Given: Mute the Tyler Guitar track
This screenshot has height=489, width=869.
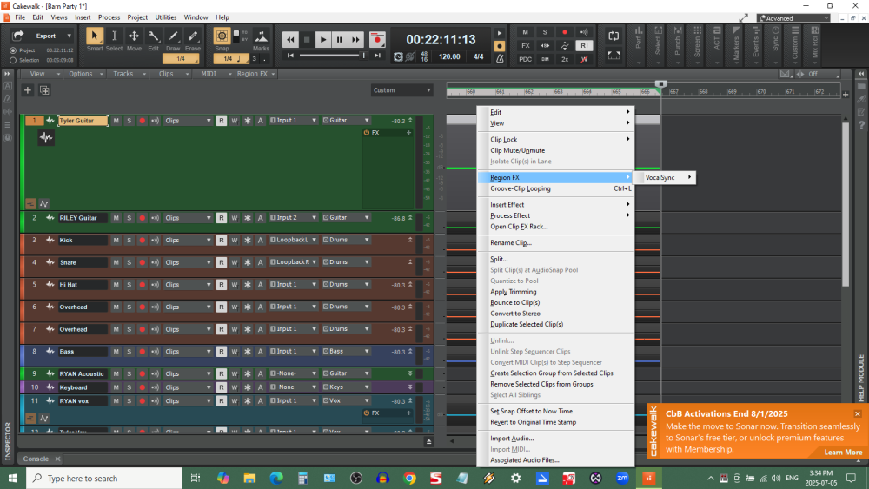Looking at the screenshot, I should tap(116, 121).
